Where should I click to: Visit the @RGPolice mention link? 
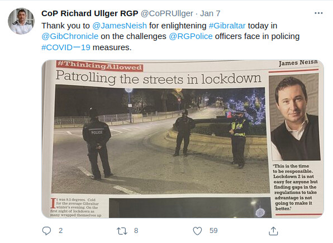point(191,36)
